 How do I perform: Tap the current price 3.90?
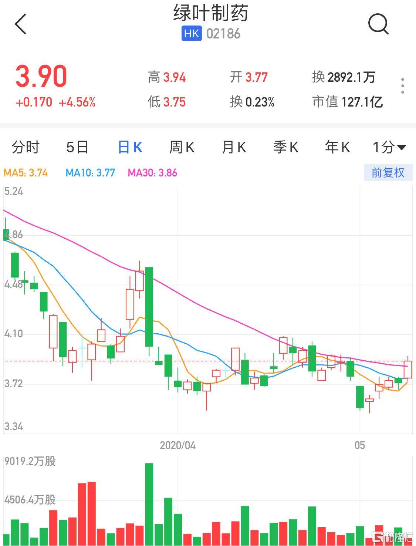[41, 76]
